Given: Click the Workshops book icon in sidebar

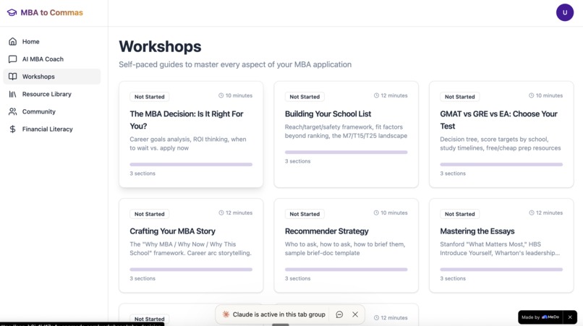Looking at the screenshot, I should coord(12,76).
